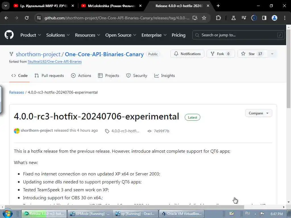
Task: Open Oracle VM VirtualBox taskbar item
Action: [181, 214]
